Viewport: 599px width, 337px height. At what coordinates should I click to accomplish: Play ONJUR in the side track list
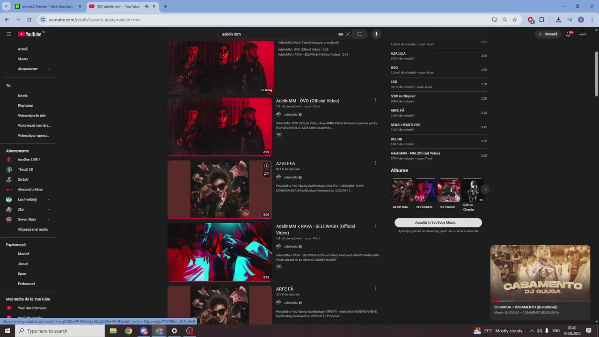(x=438, y=141)
